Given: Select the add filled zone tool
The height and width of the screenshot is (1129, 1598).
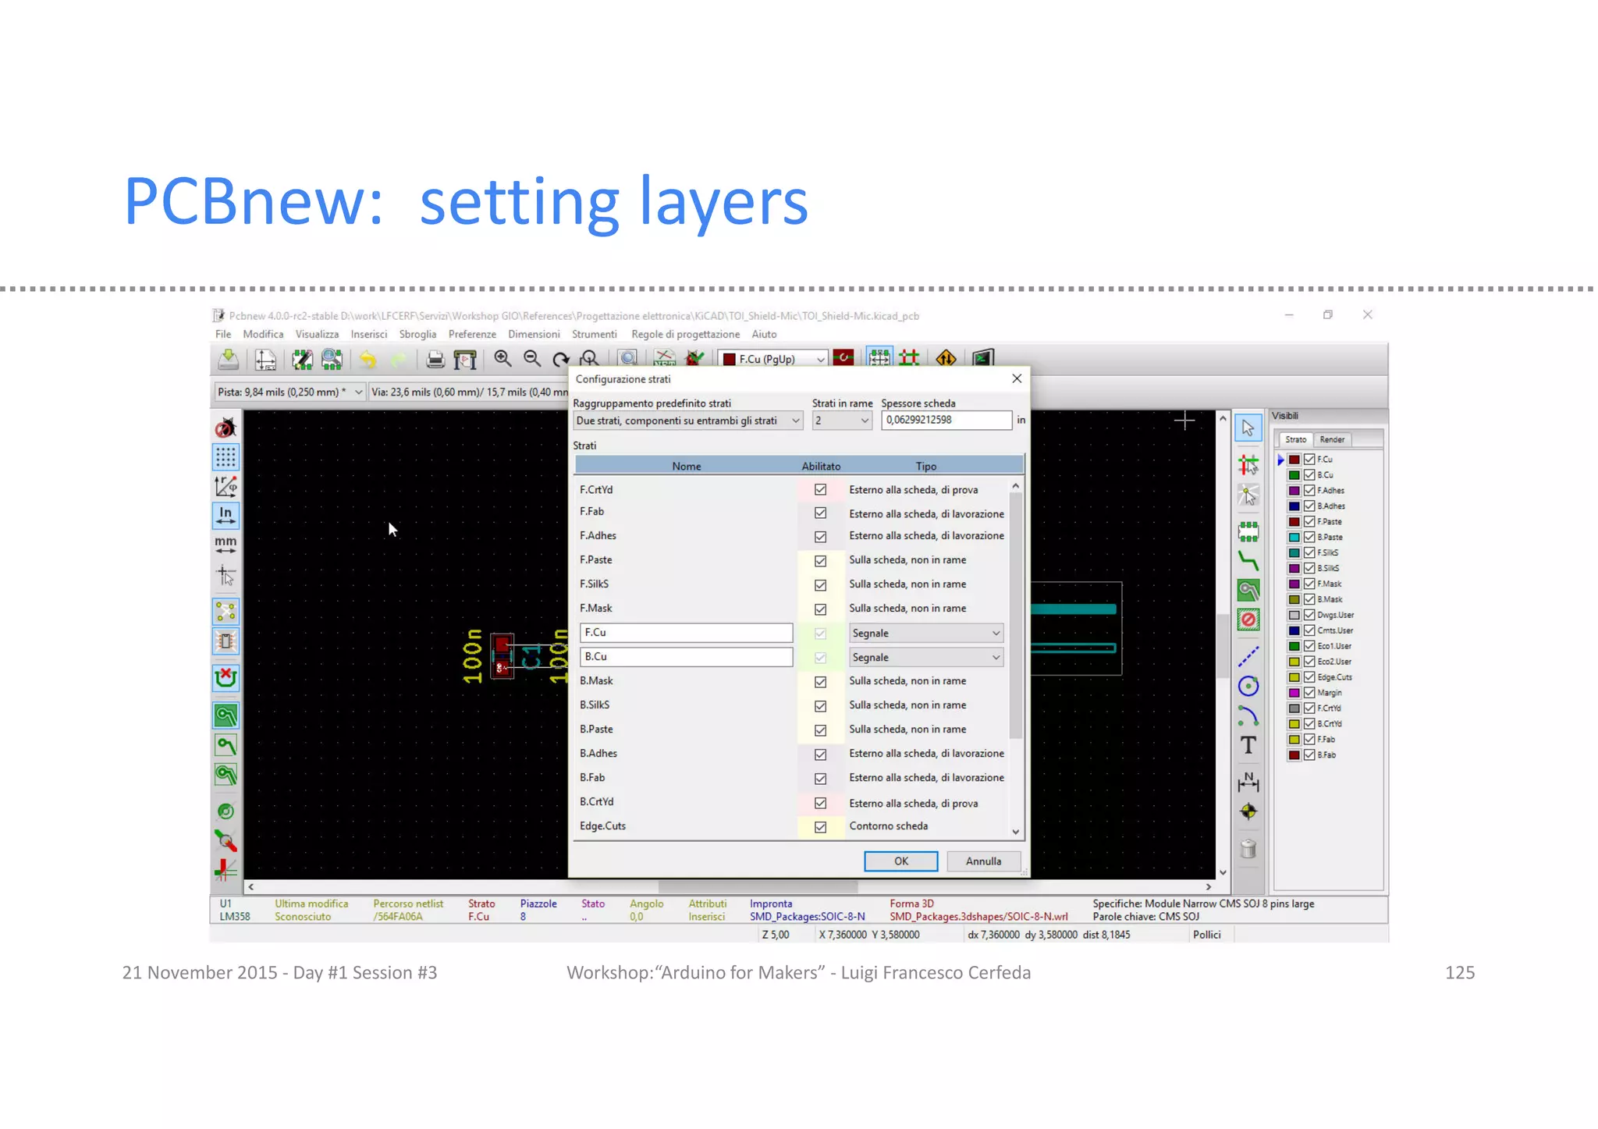Looking at the screenshot, I should click(x=1248, y=590).
